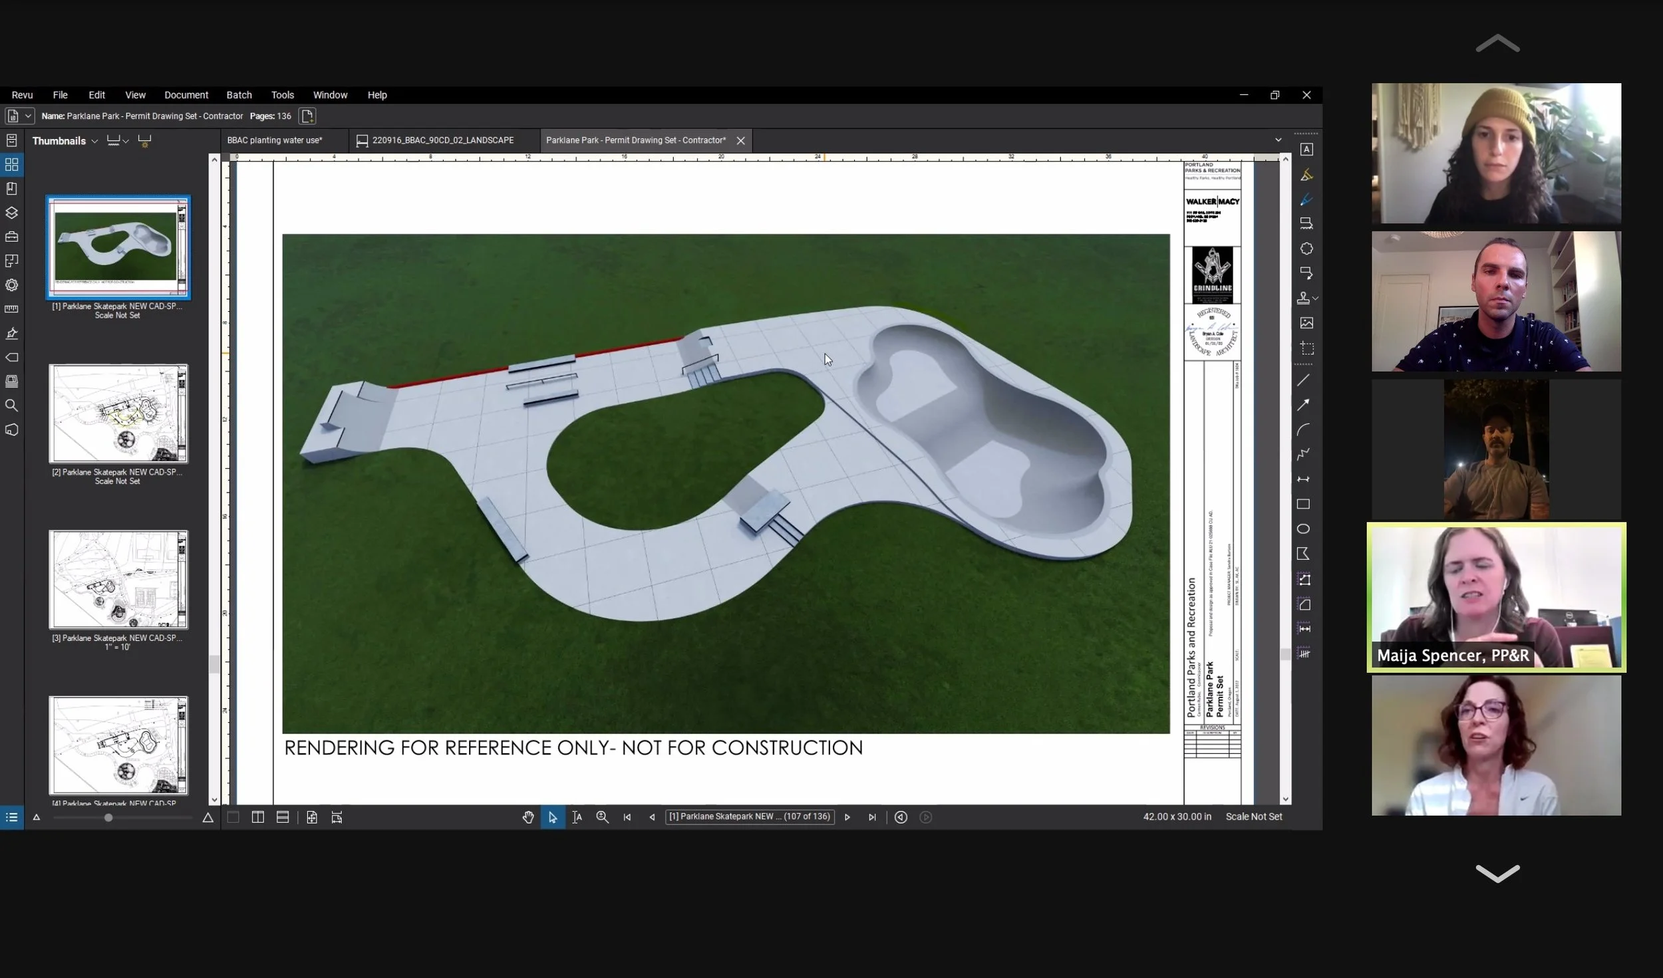Toggle the thumbnails list view button
Image resolution: width=1663 pixels, height=978 pixels.
[x=11, y=817]
